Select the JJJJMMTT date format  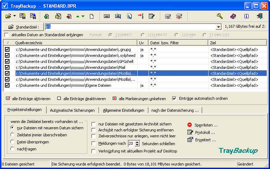[110, 35]
